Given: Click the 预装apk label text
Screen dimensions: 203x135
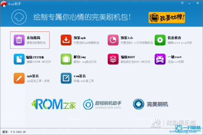Looking at the screenshot, I should click(79, 38).
